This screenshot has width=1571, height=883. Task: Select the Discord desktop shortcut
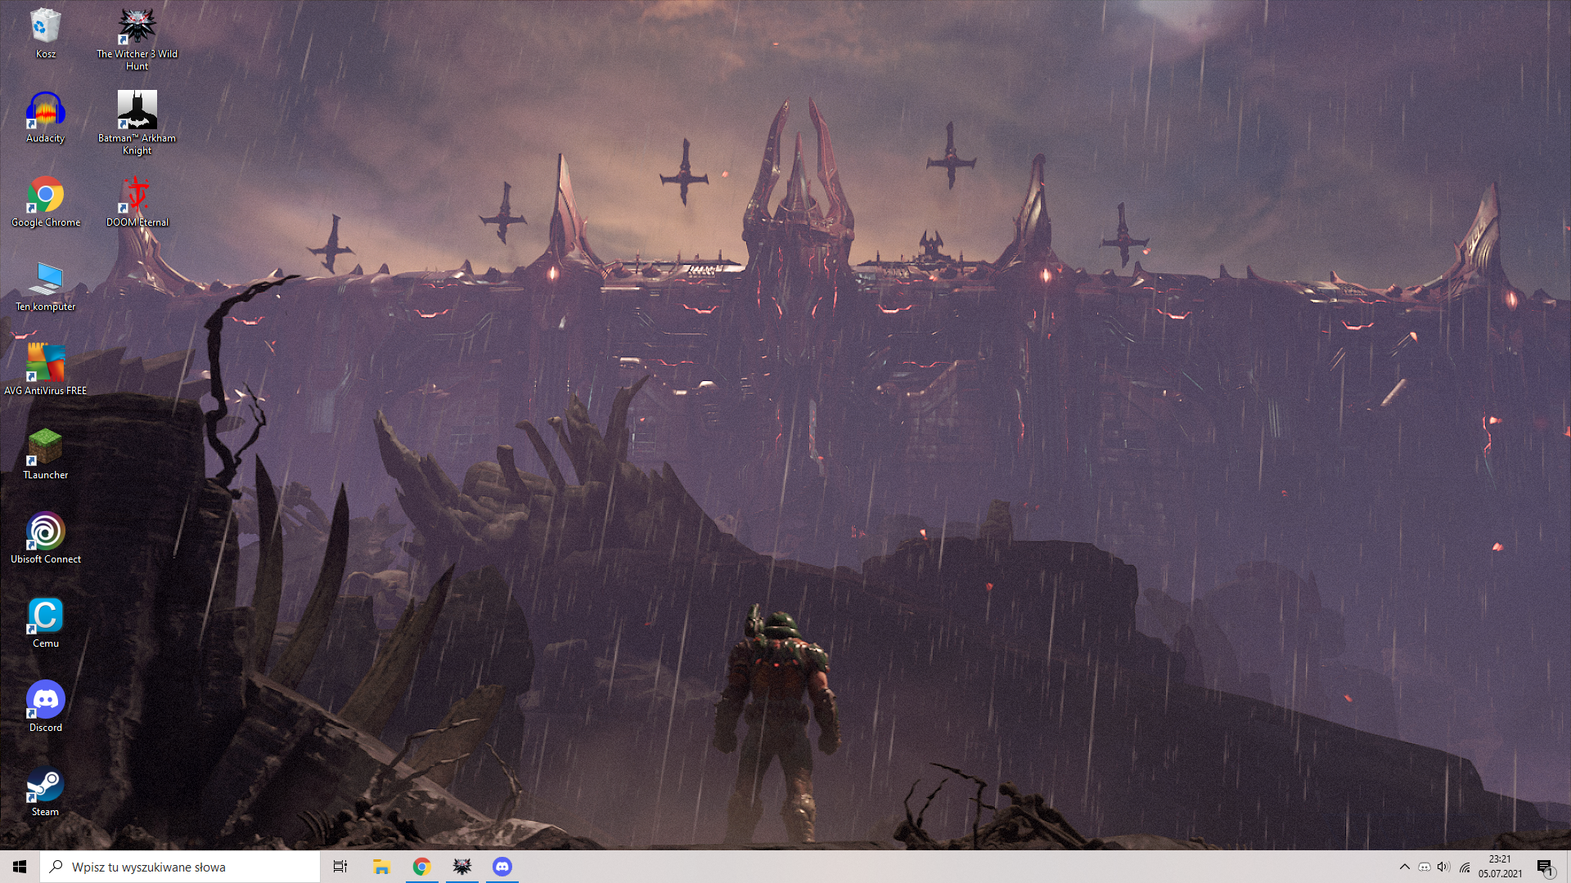coord(45,707)
